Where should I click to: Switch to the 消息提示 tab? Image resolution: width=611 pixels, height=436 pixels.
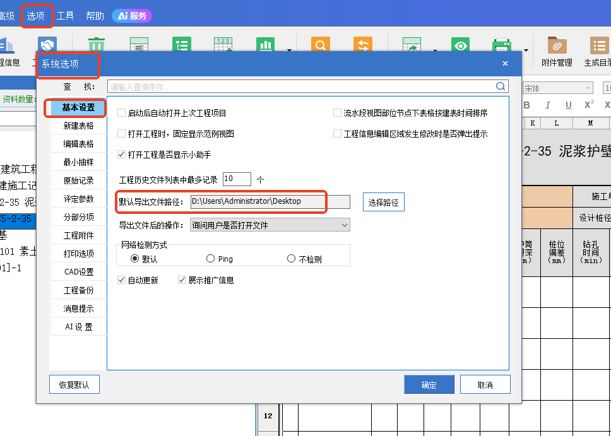78,309
